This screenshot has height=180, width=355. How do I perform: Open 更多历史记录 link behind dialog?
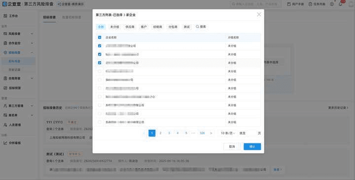click(x=338, y=108)
